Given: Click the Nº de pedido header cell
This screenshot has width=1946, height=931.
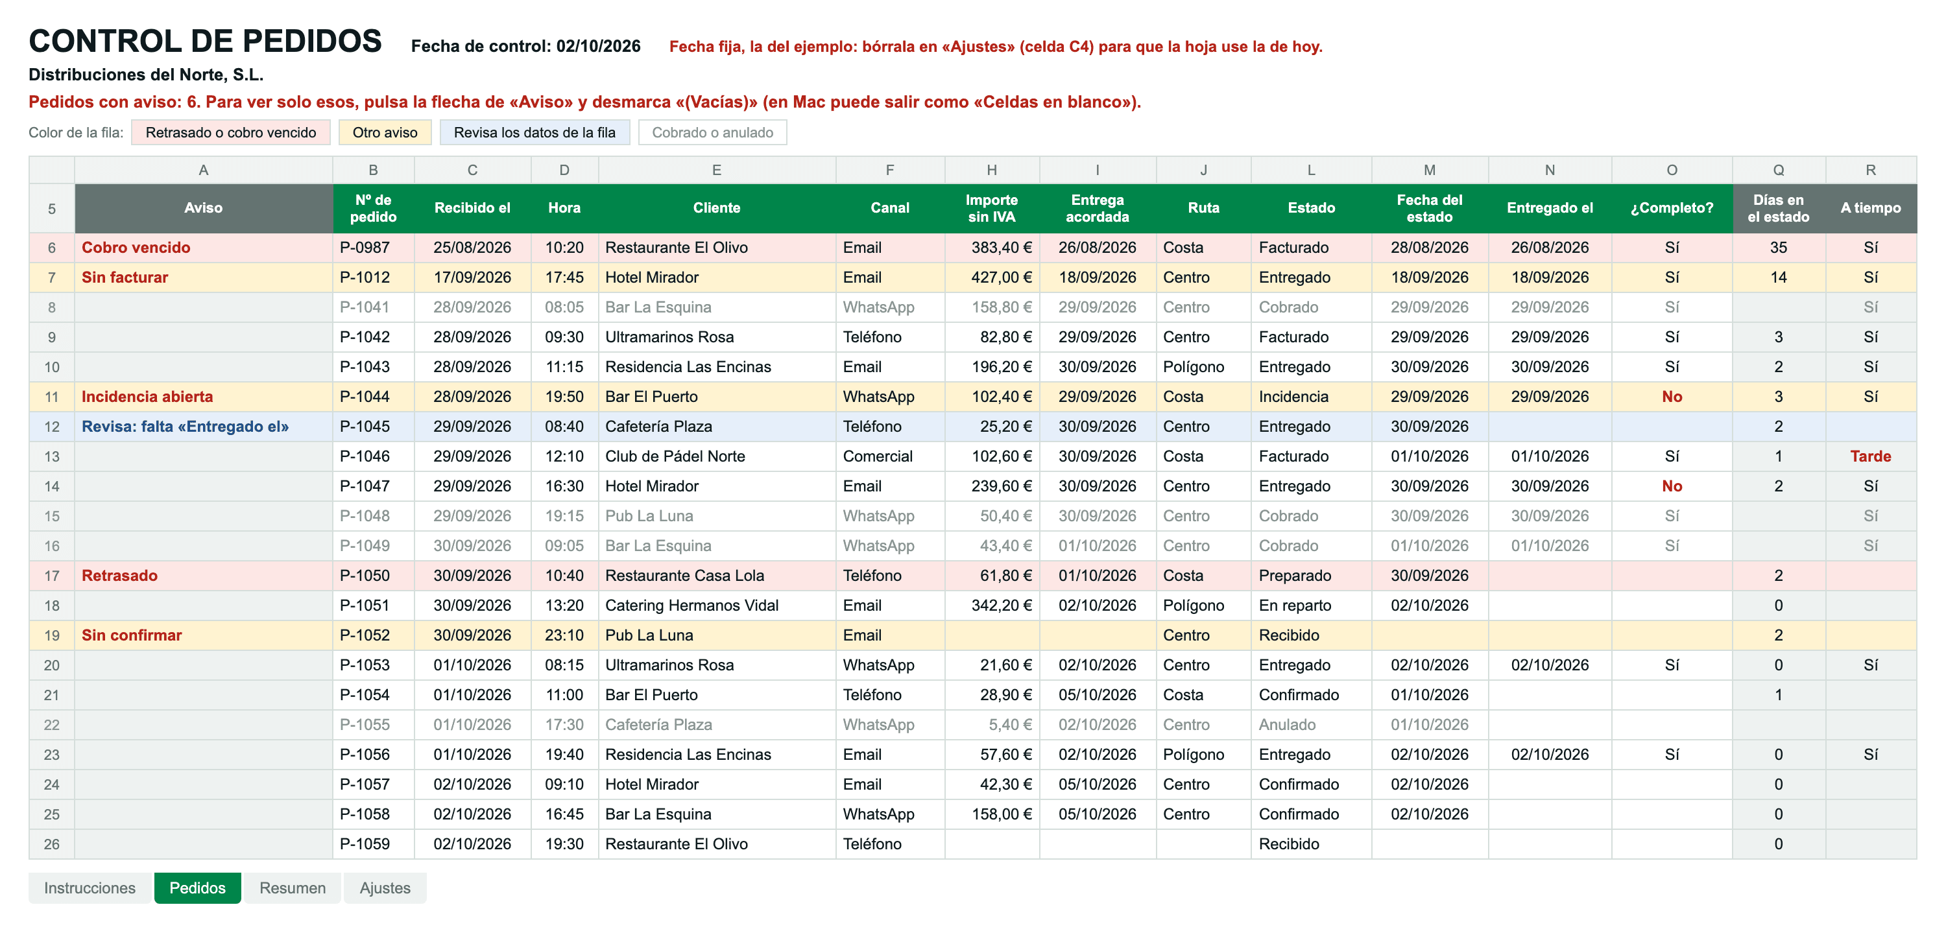Looking at the screenshot, I should coord(373,207).
